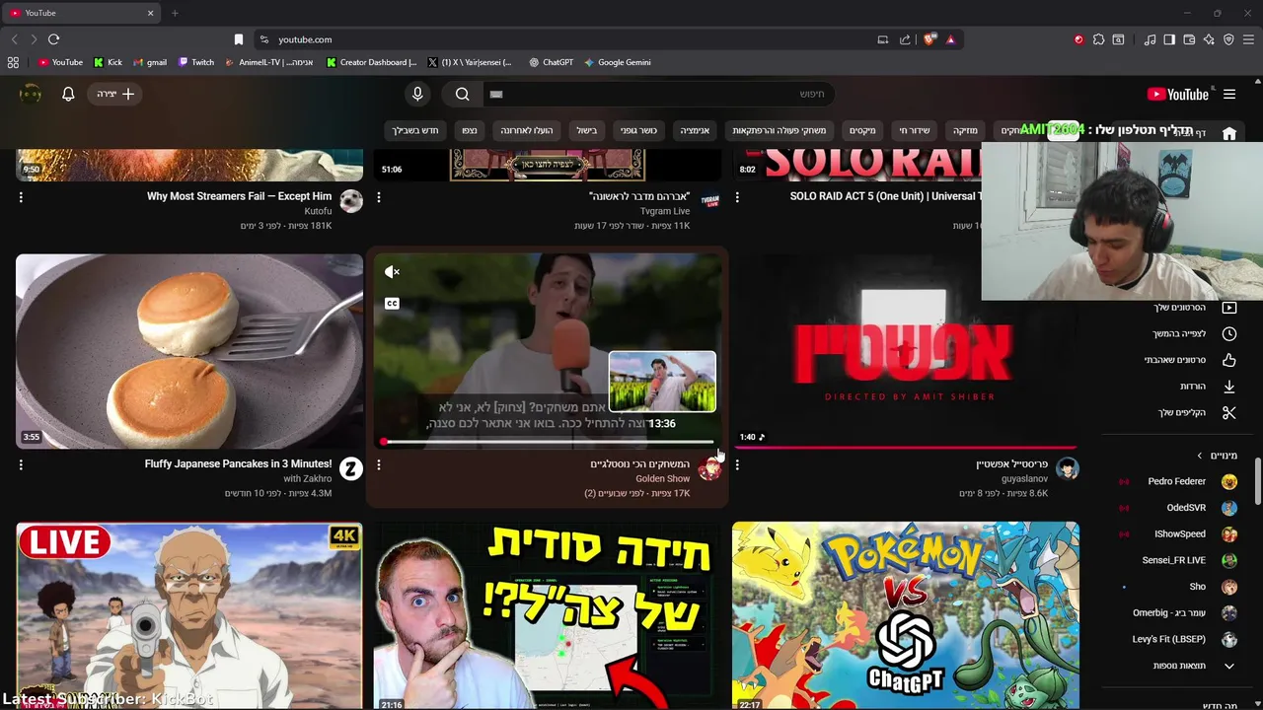Viewport: 1263px width, 710px height.
Task: Open options menu for Golden Show video
Action: coord(379,464)
